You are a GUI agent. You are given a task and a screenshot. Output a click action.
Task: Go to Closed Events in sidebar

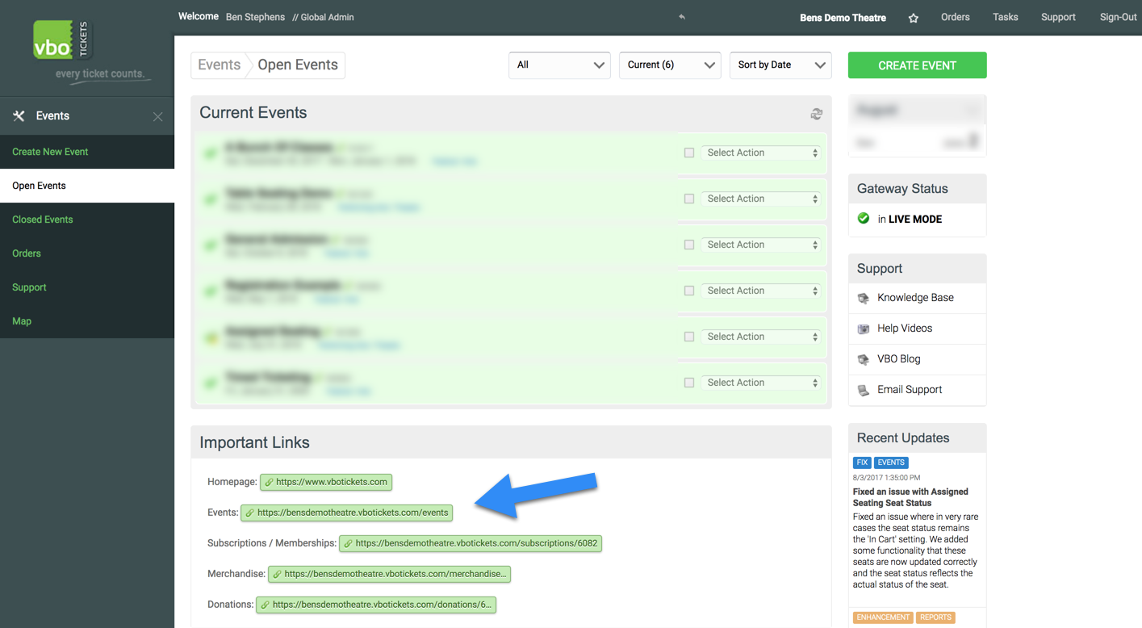pos(87,220)
